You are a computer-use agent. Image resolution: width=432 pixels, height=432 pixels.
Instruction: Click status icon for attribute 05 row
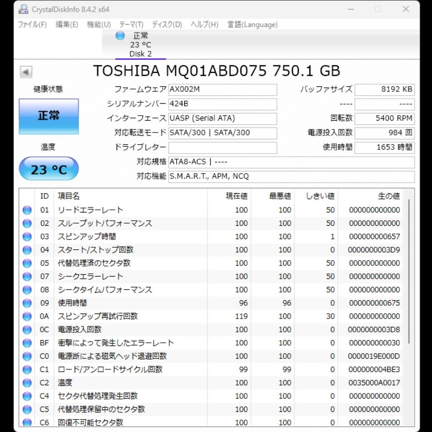[27, 263]
